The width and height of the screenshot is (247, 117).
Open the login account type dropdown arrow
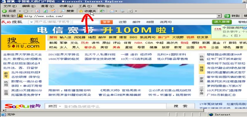(x=31, y=22)
